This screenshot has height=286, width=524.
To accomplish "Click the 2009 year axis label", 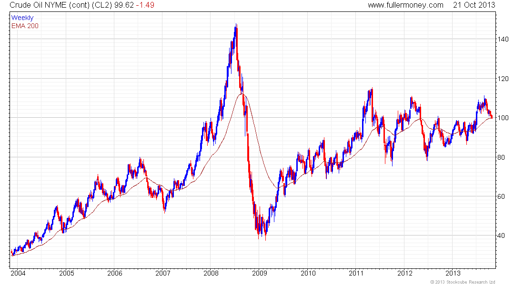I will coord(260,273).
